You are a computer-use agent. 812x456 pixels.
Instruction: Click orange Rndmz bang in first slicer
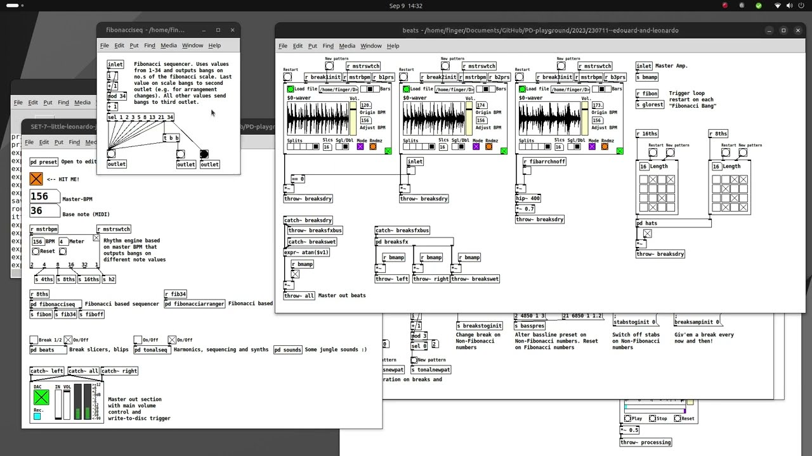click(x=373, y=147)
